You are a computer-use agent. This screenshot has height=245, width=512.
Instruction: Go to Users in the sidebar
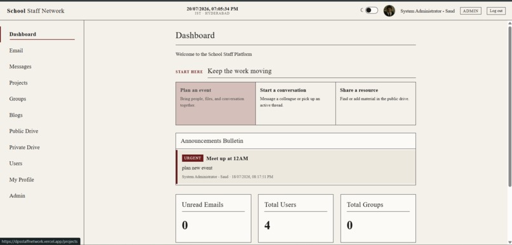pyautogui.click(x=16, y=164)
